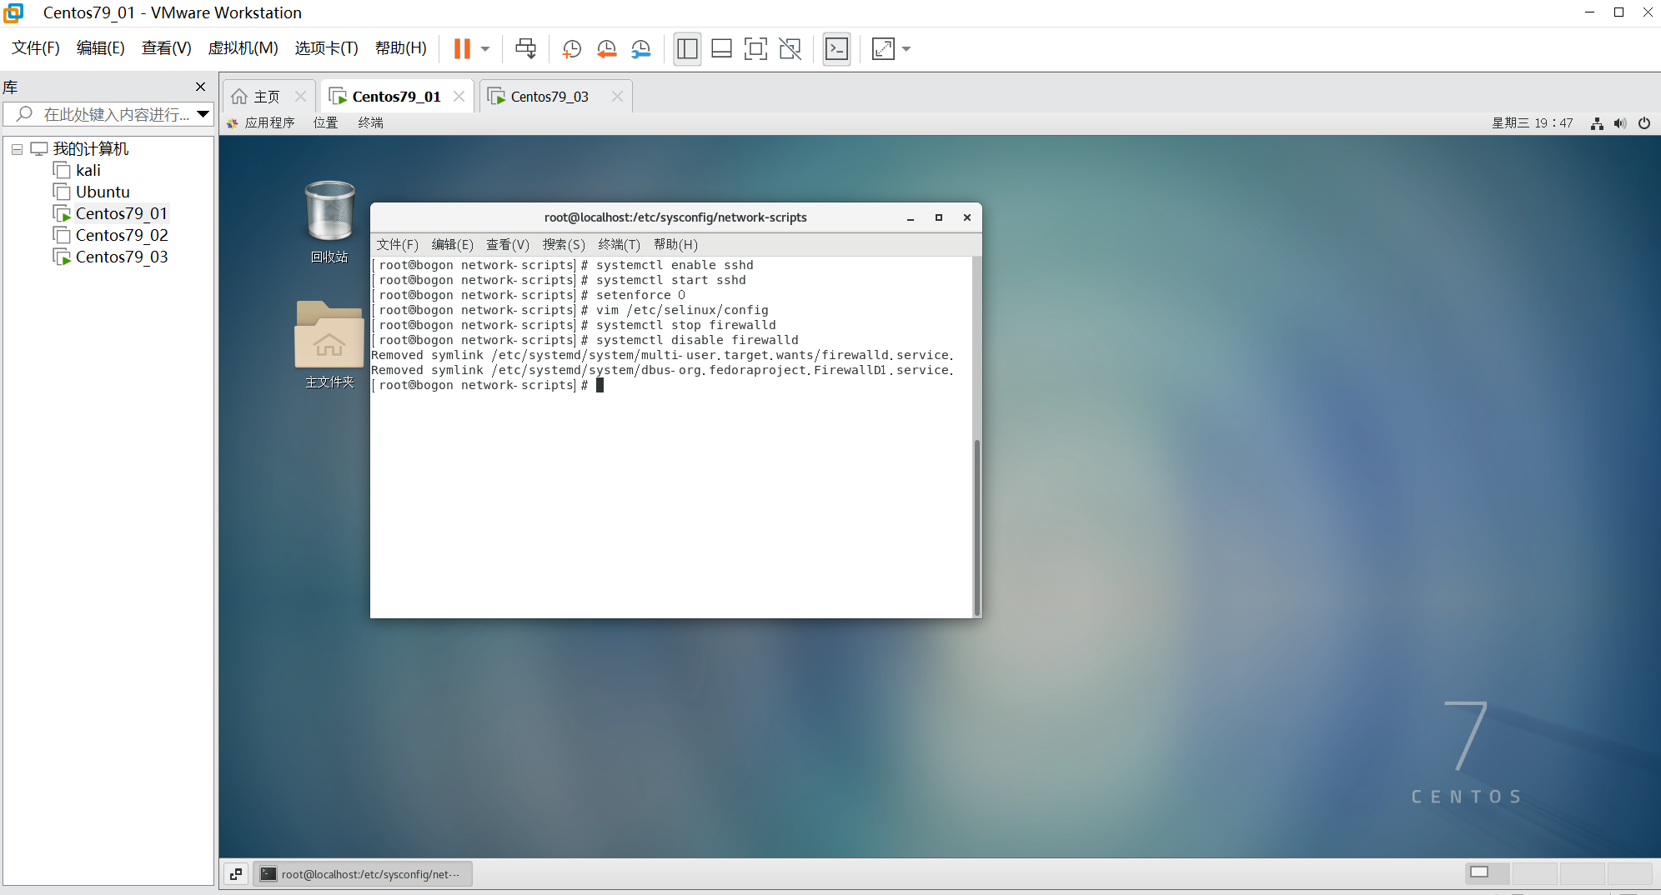Select Centos79_01 in the library tree

[121, 214]
